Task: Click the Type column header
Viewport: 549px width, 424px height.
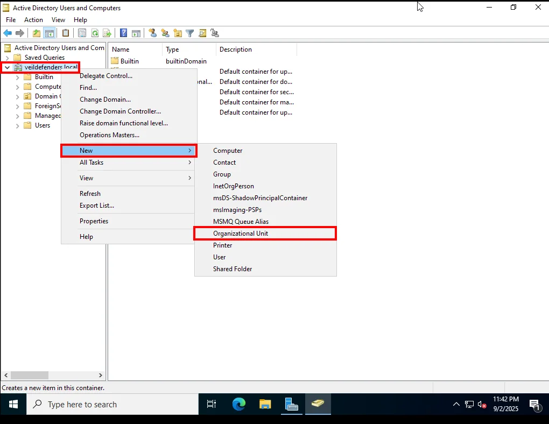Action: coord(189,50)
